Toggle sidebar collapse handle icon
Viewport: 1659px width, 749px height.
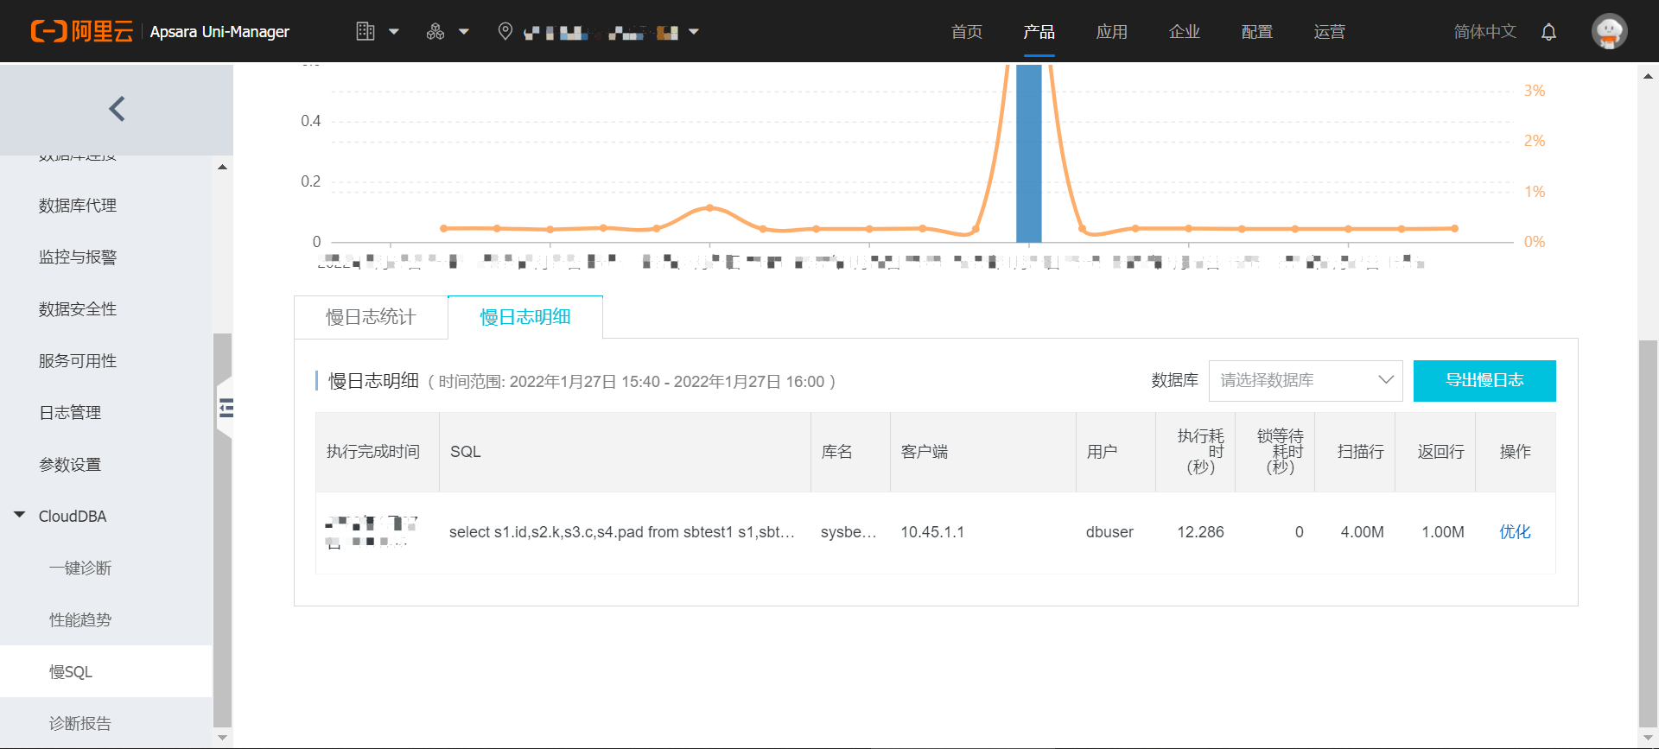click(226, 408)
